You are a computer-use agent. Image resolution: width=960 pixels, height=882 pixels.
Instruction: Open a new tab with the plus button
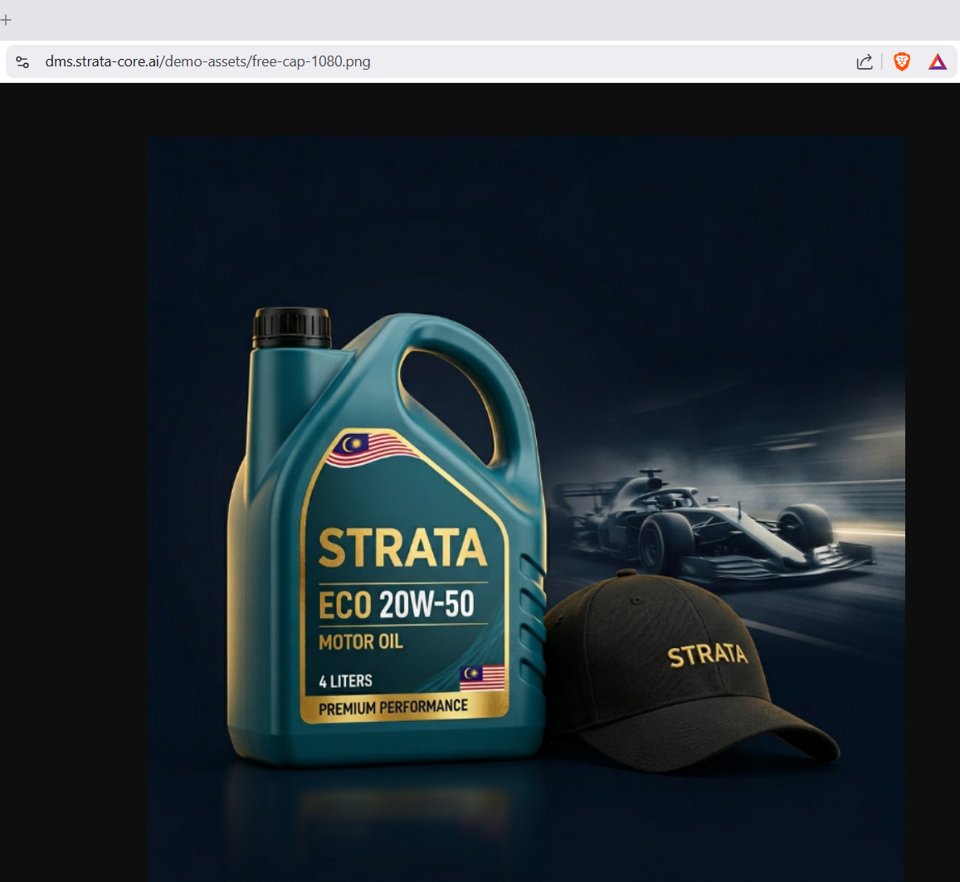pos(7,20)
